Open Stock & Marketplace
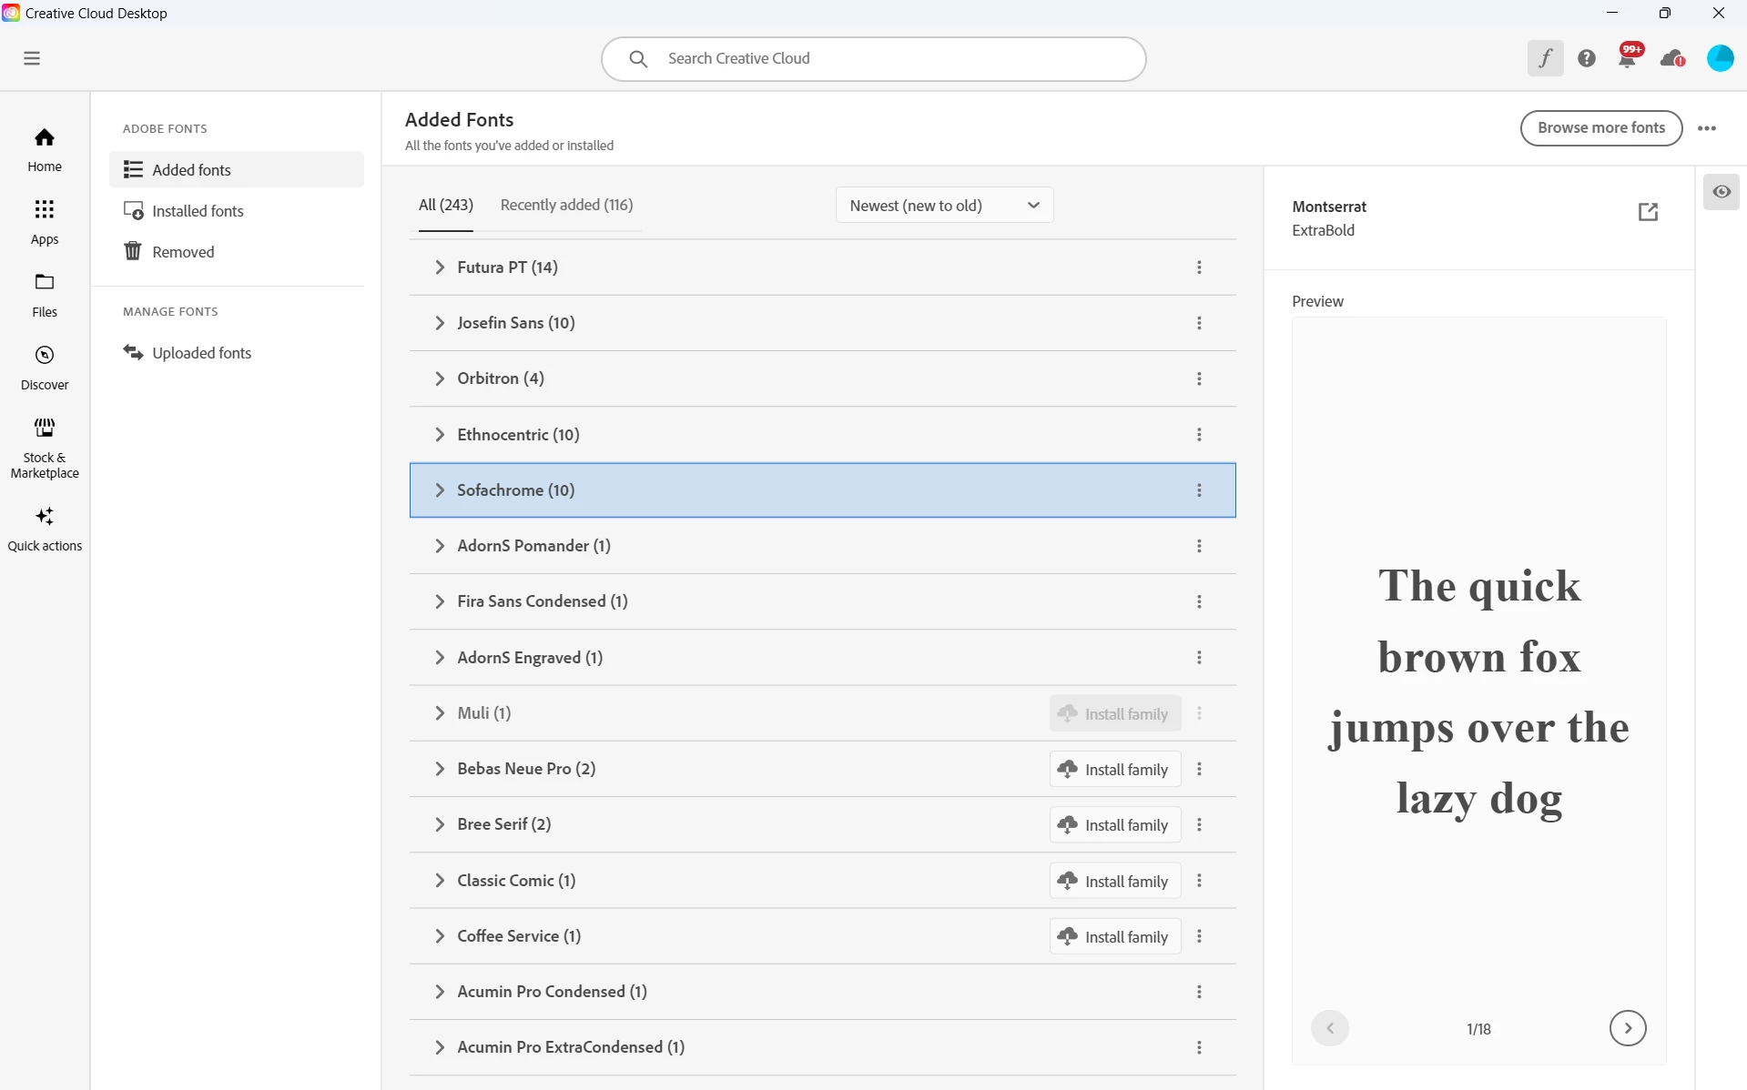 (x=45, y=449)
